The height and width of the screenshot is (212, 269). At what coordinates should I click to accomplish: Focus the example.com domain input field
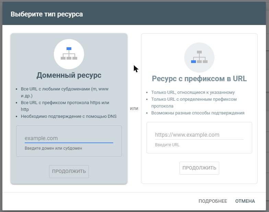pyautogui.click(x=69, y=138)
